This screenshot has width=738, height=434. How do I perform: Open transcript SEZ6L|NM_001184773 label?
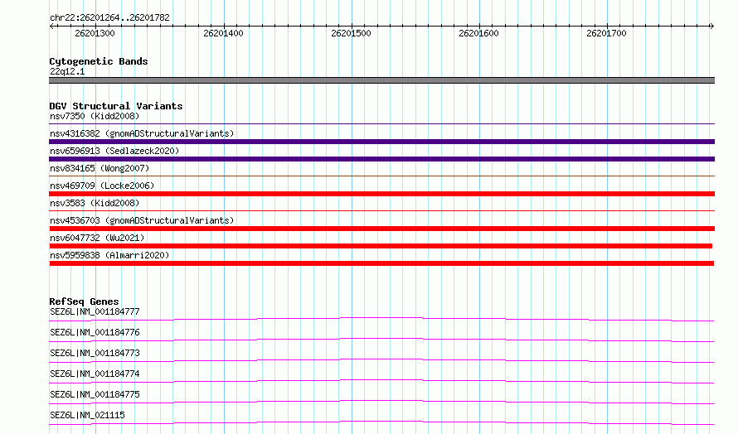(x=95, y=353)
